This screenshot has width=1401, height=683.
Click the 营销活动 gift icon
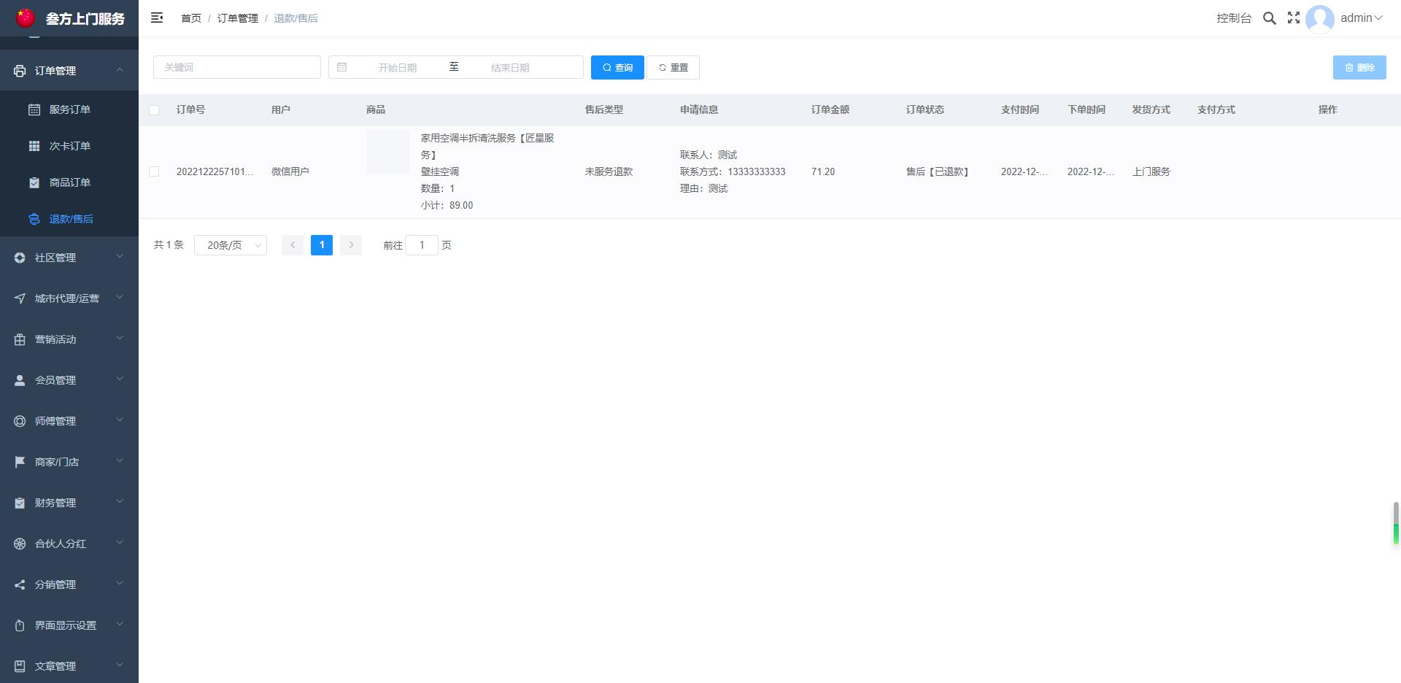coord(20,339)
